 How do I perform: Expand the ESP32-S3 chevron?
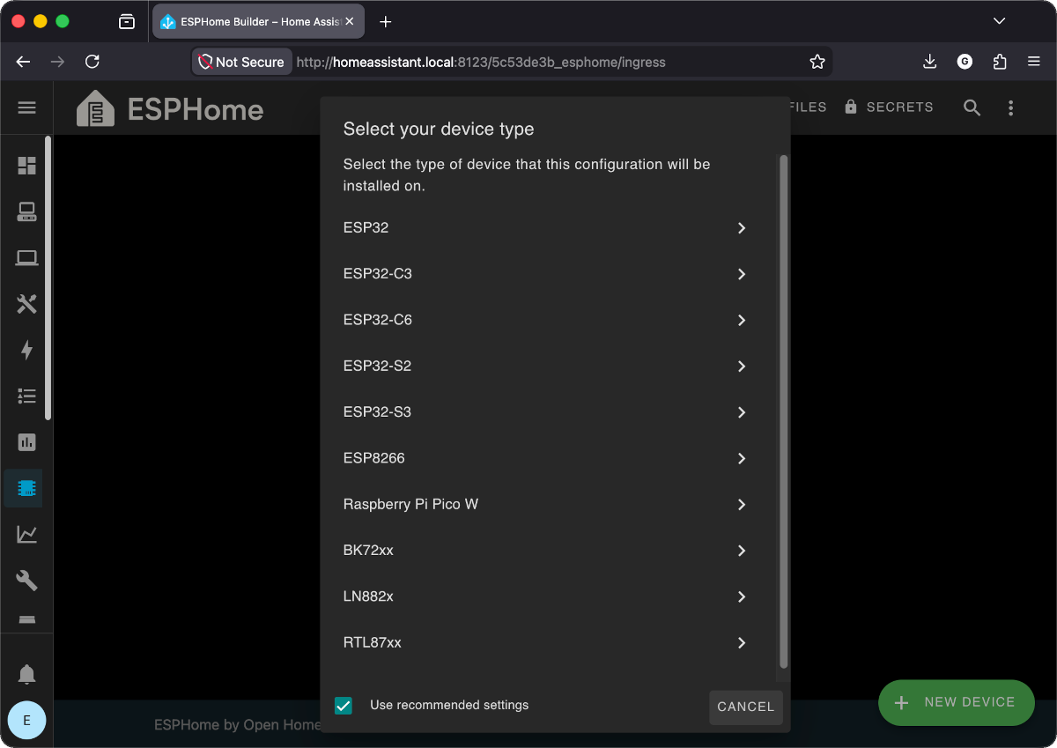(x=742, y=412)
